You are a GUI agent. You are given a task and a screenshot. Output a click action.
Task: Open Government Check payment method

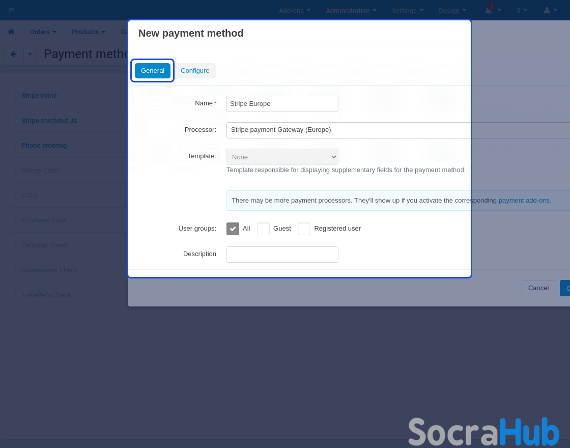pos(49,270)
